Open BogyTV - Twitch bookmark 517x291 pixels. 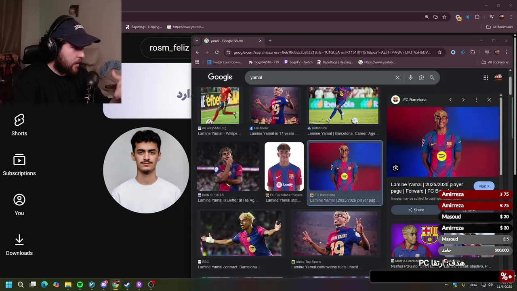(x=298, y=62)
